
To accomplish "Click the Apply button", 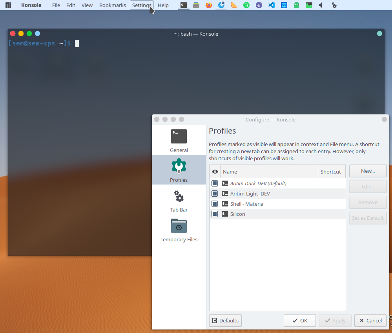I will [335, 320].
